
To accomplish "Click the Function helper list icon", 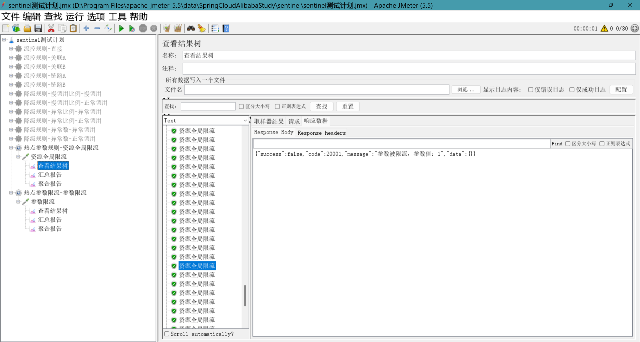I will pos(214,28).
